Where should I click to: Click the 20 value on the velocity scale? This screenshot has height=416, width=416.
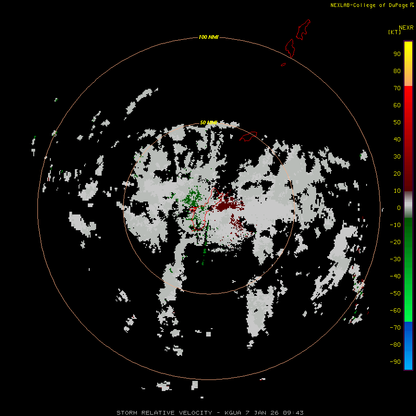397,173
